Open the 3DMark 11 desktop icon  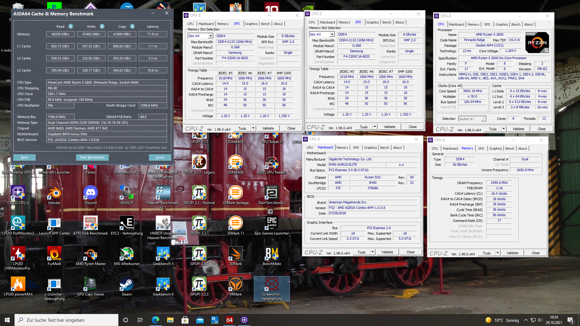pos(235,225)
